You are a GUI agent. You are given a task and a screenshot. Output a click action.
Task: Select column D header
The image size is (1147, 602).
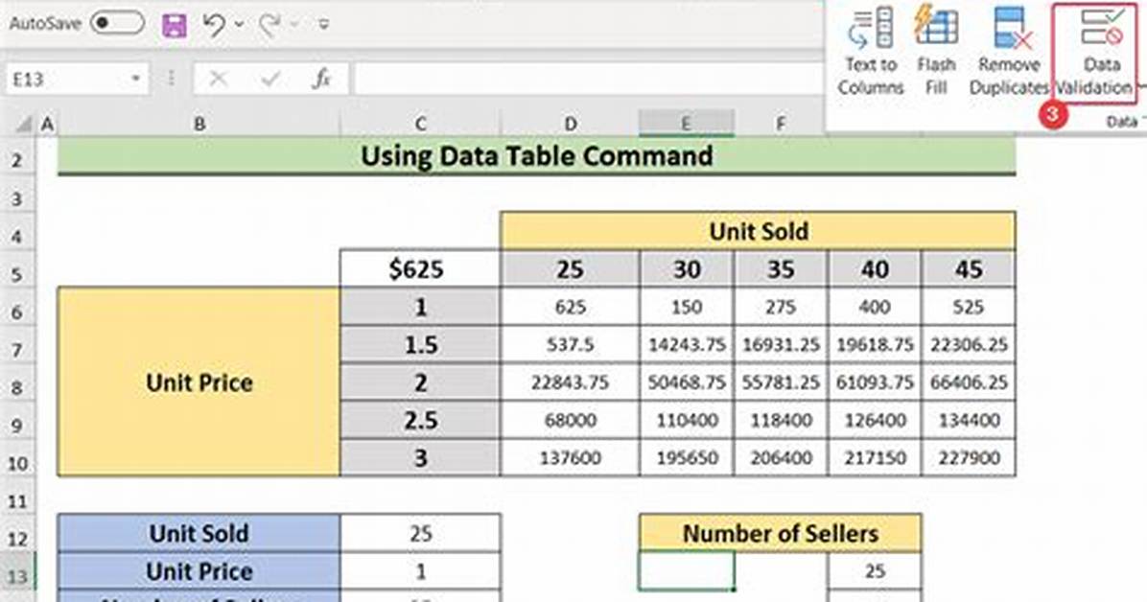(x=570, y=124)
